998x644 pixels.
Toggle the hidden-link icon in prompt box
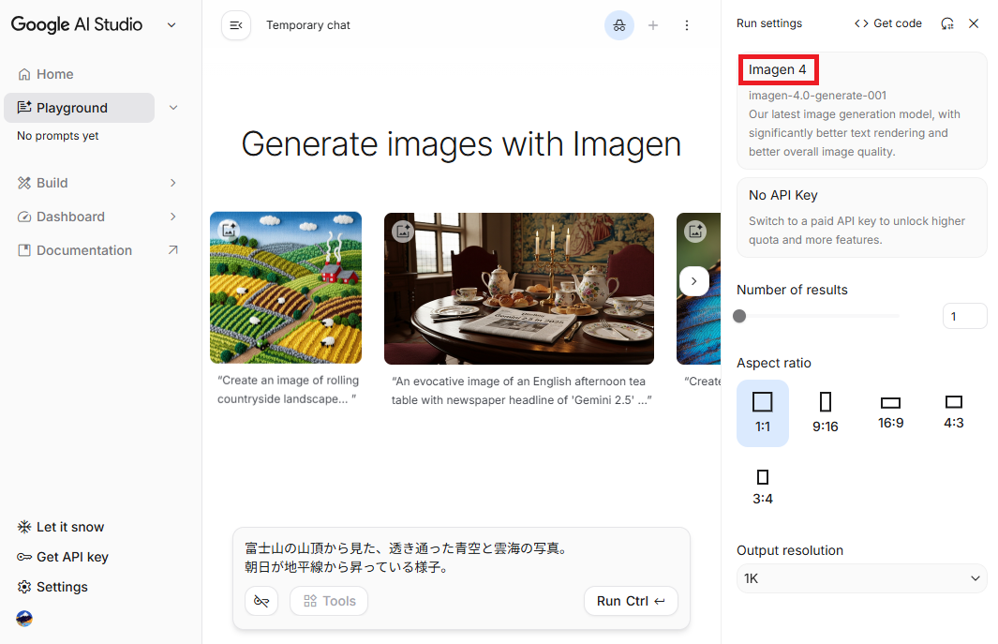tap(261, 601)
